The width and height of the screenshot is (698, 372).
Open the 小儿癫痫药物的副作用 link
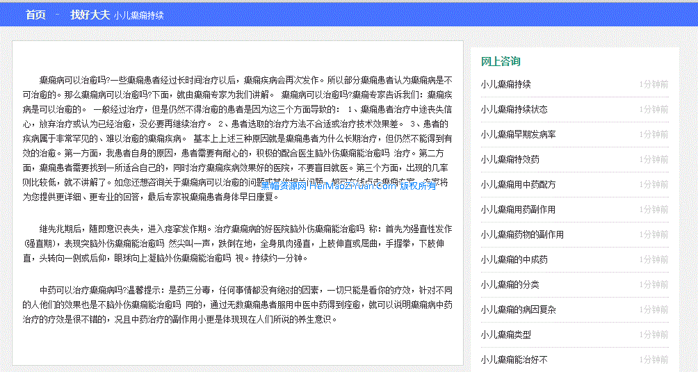522,234
